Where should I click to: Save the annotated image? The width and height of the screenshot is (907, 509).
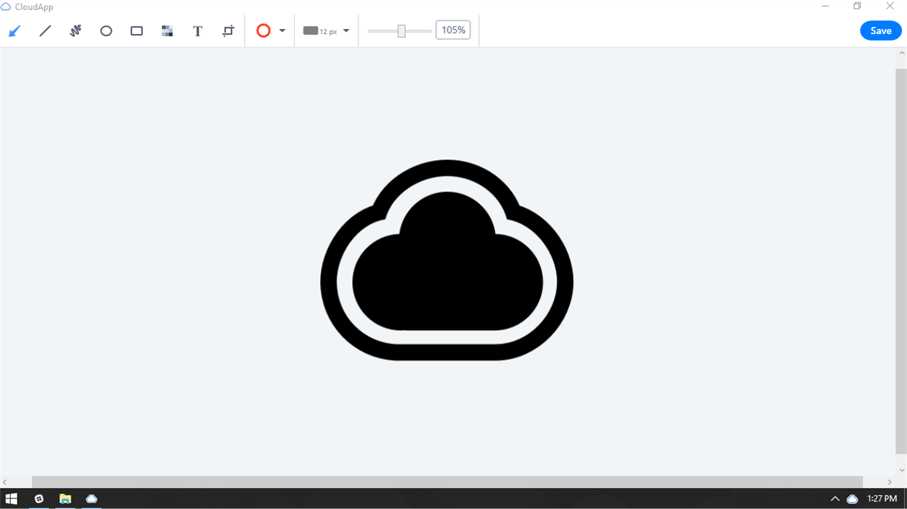[881, 30]
